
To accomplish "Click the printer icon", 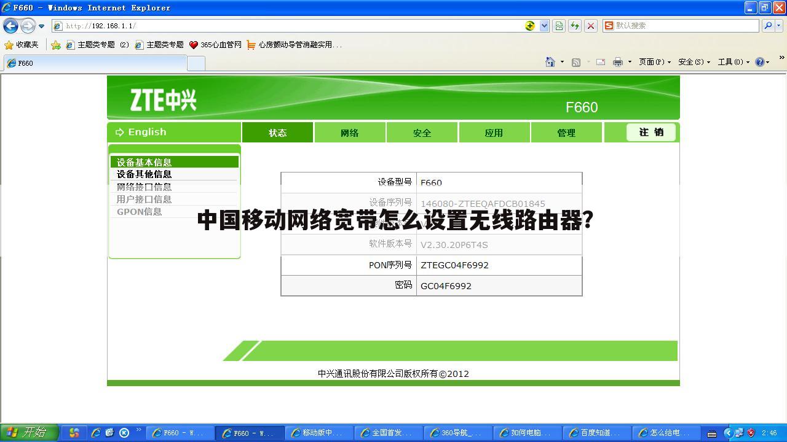I will 618,62.
